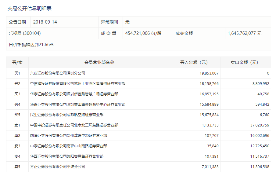Open 中信建投证券 苏州工业园区星海街 branch

coord(77,84)
